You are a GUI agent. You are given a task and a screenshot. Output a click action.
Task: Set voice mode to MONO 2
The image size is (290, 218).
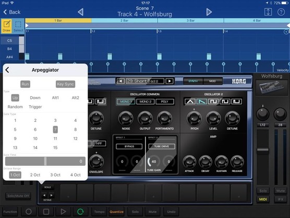[145, 101]
